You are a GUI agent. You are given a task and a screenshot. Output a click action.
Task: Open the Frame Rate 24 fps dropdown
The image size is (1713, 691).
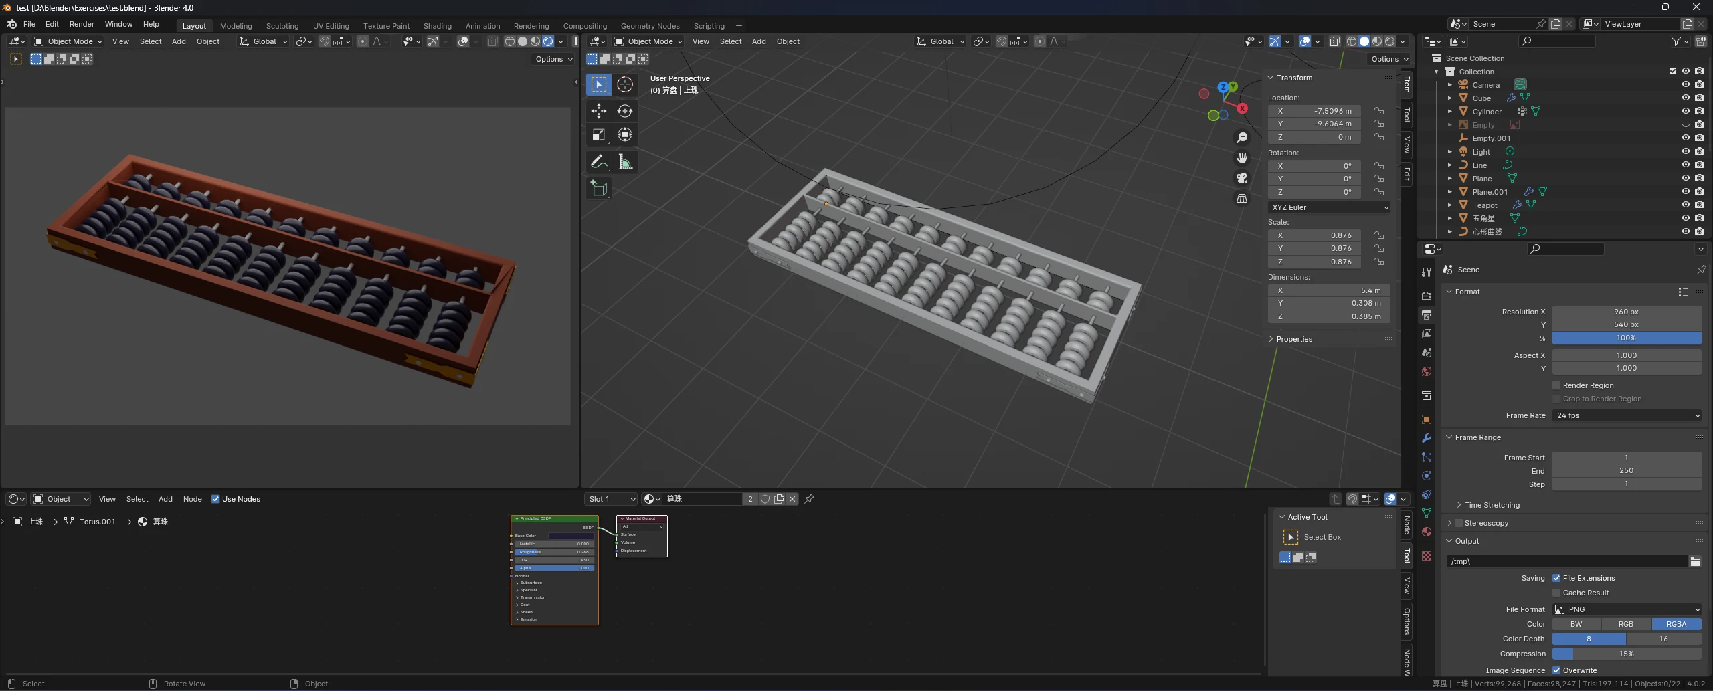click(x=1627, y=415)
